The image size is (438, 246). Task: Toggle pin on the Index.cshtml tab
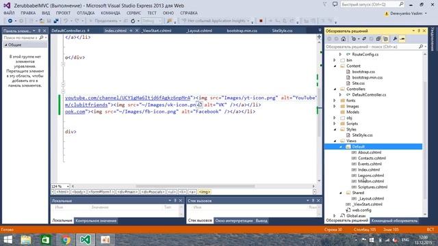pos(131,31)
